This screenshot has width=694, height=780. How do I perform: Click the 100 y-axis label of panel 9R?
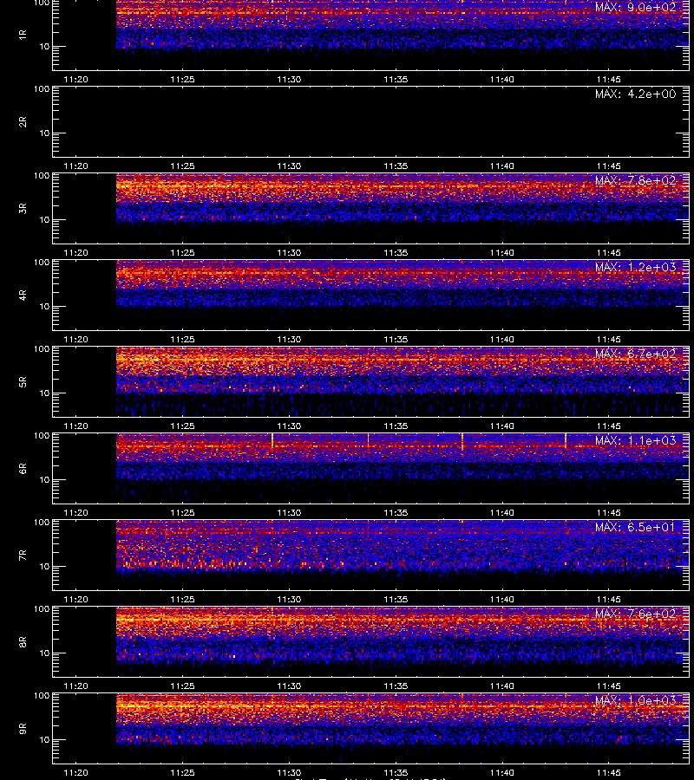(x=42, y=696)
